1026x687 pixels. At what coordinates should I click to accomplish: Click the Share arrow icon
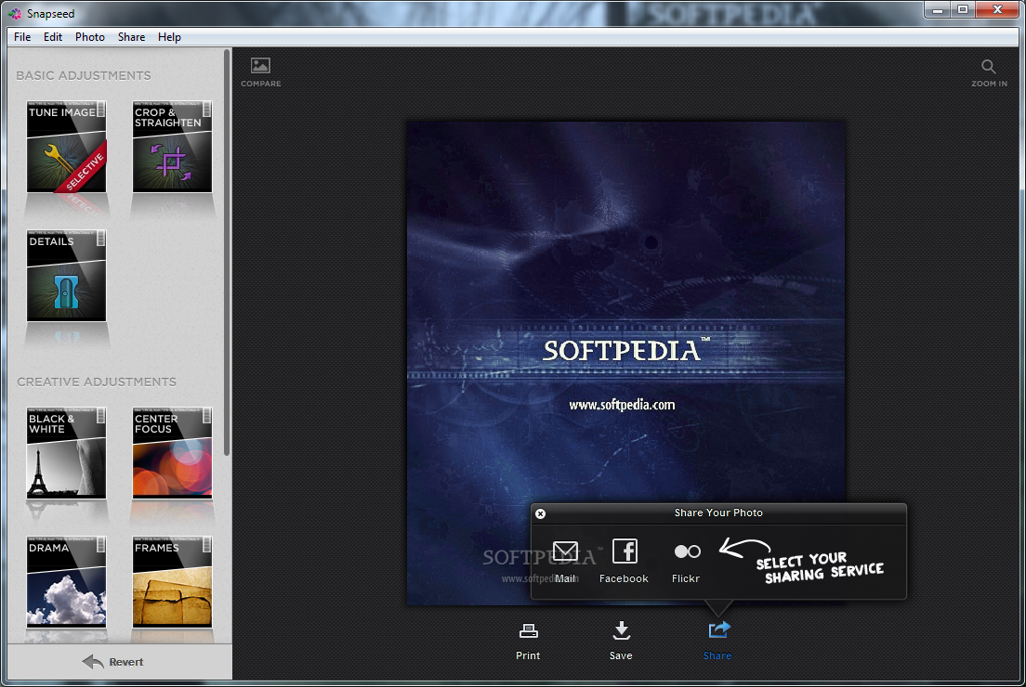click(718, 630)
